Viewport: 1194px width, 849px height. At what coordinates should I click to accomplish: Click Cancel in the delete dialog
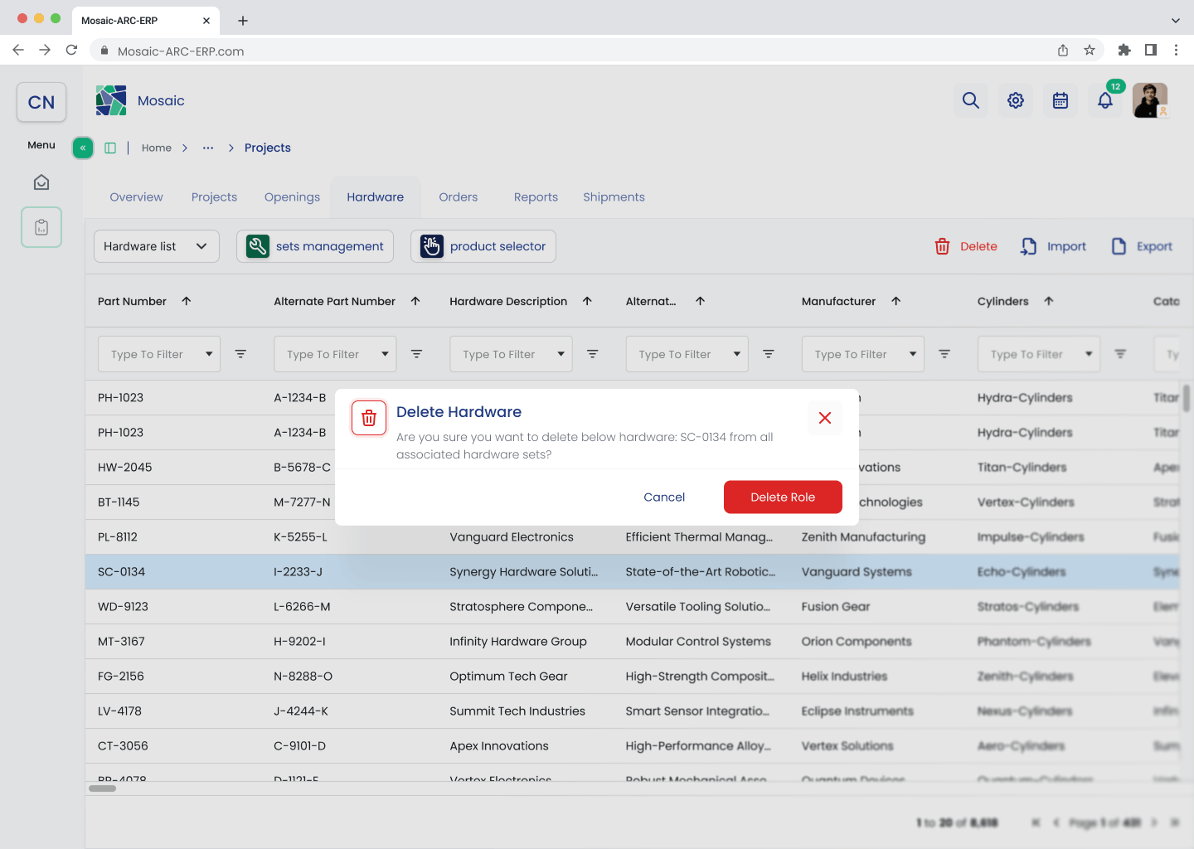pyautogui.click(x=664, y=497)
